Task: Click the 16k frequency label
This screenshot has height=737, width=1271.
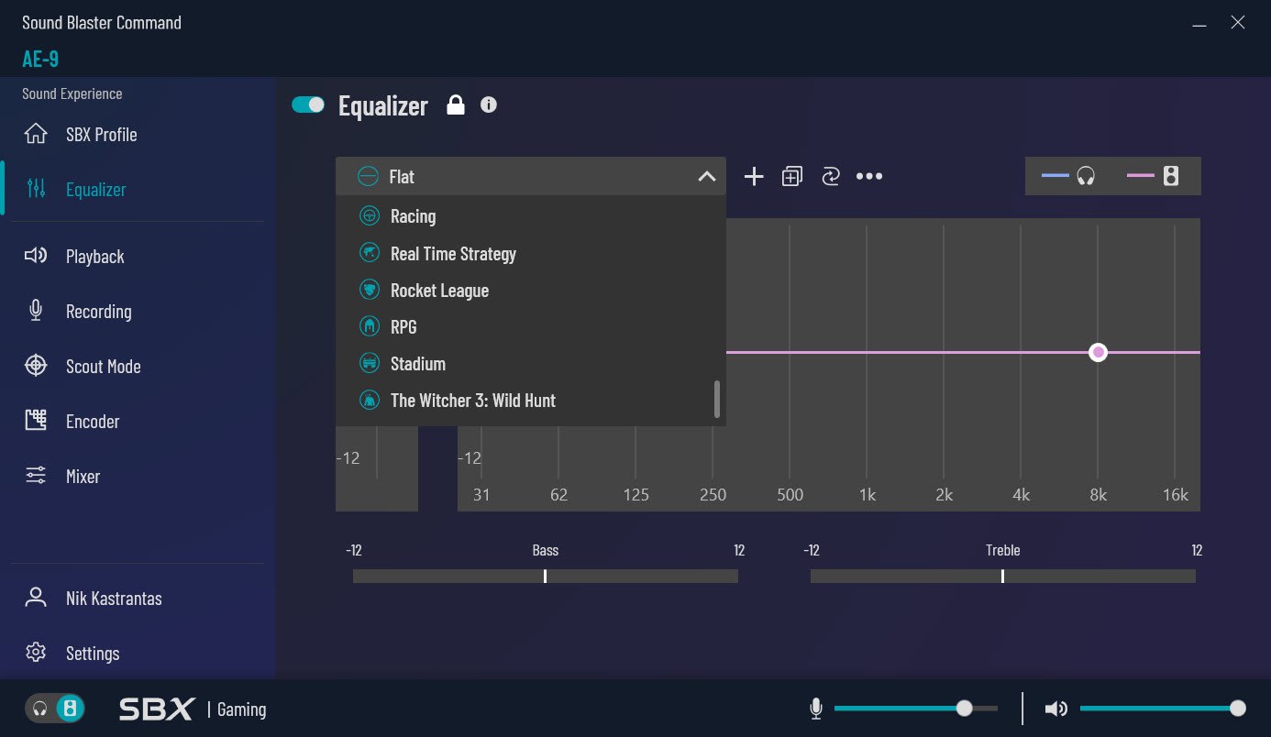Action: tap(1176, 495)
